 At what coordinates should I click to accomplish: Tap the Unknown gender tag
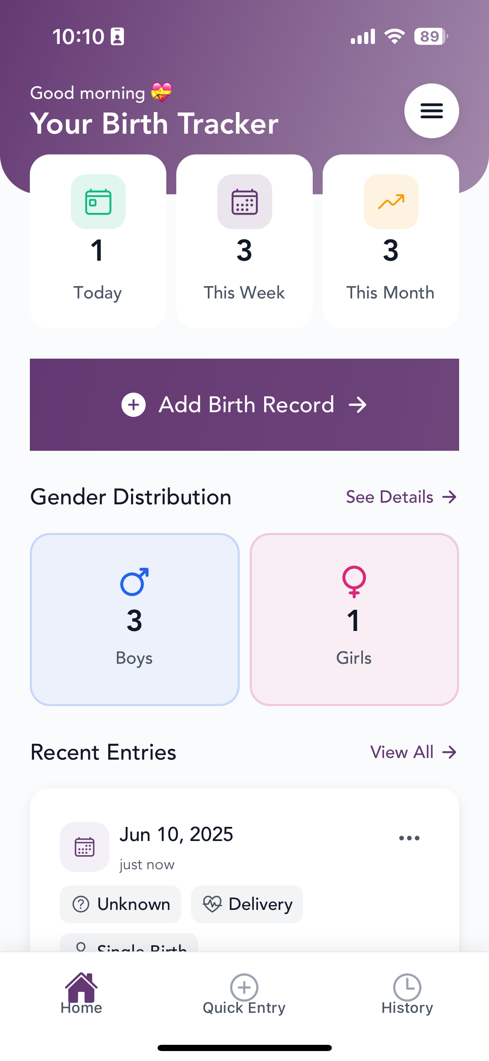click(121, 904)
